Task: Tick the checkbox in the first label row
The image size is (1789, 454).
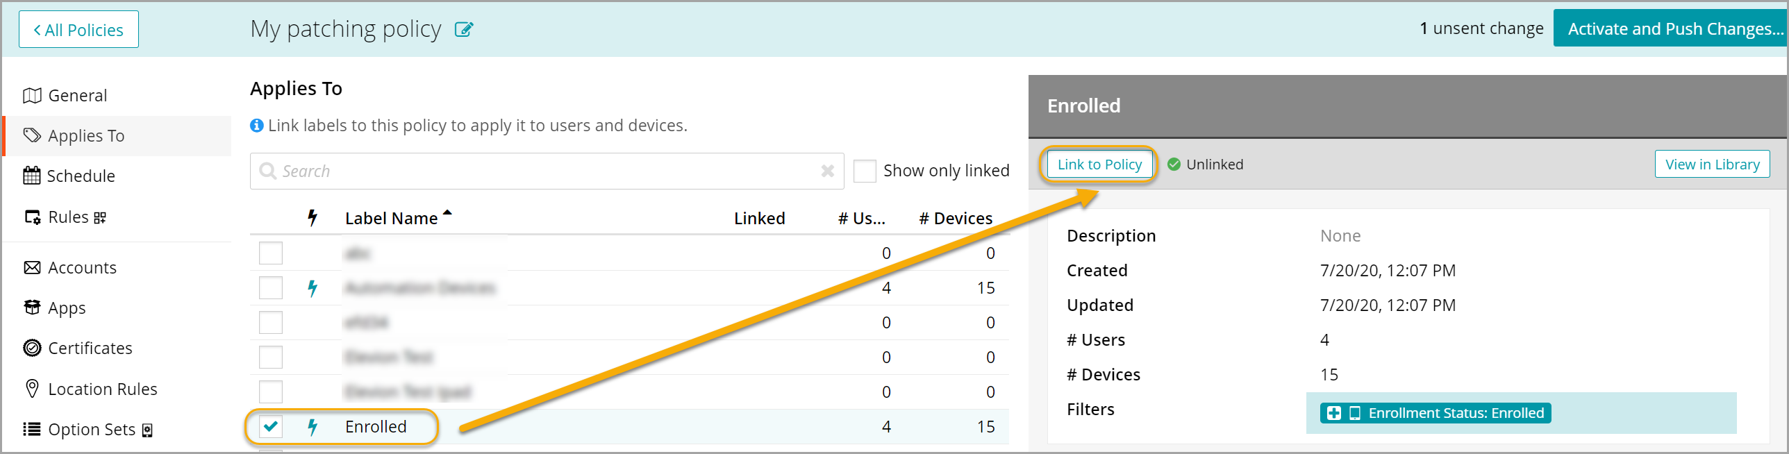Action: (271, 253)
